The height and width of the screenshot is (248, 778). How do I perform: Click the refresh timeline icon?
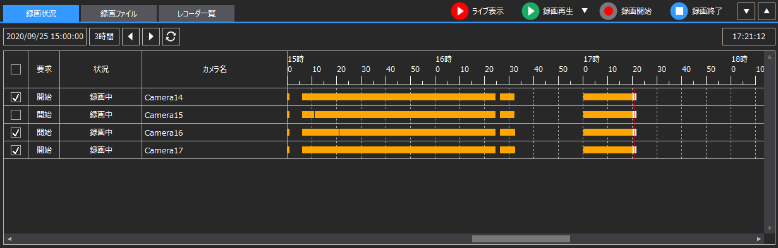pos(171,37)
